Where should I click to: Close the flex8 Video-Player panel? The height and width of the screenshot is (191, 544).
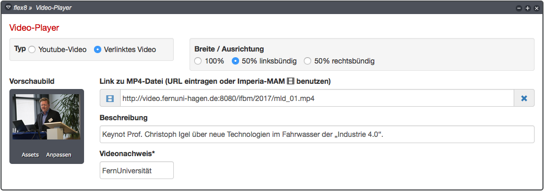[x=536, y=8]
